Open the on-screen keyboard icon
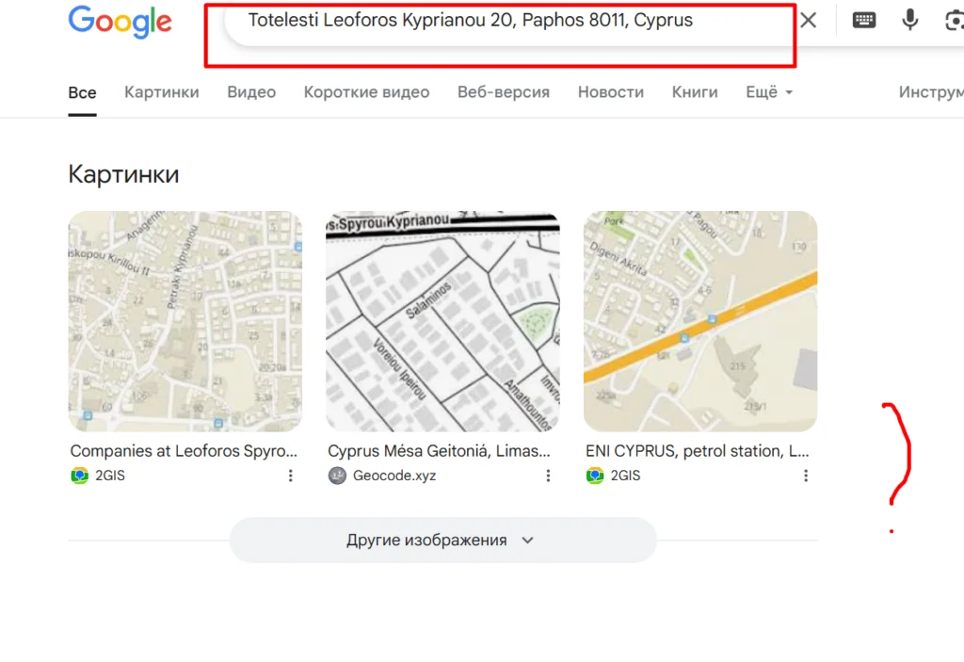 click(864, 21)
